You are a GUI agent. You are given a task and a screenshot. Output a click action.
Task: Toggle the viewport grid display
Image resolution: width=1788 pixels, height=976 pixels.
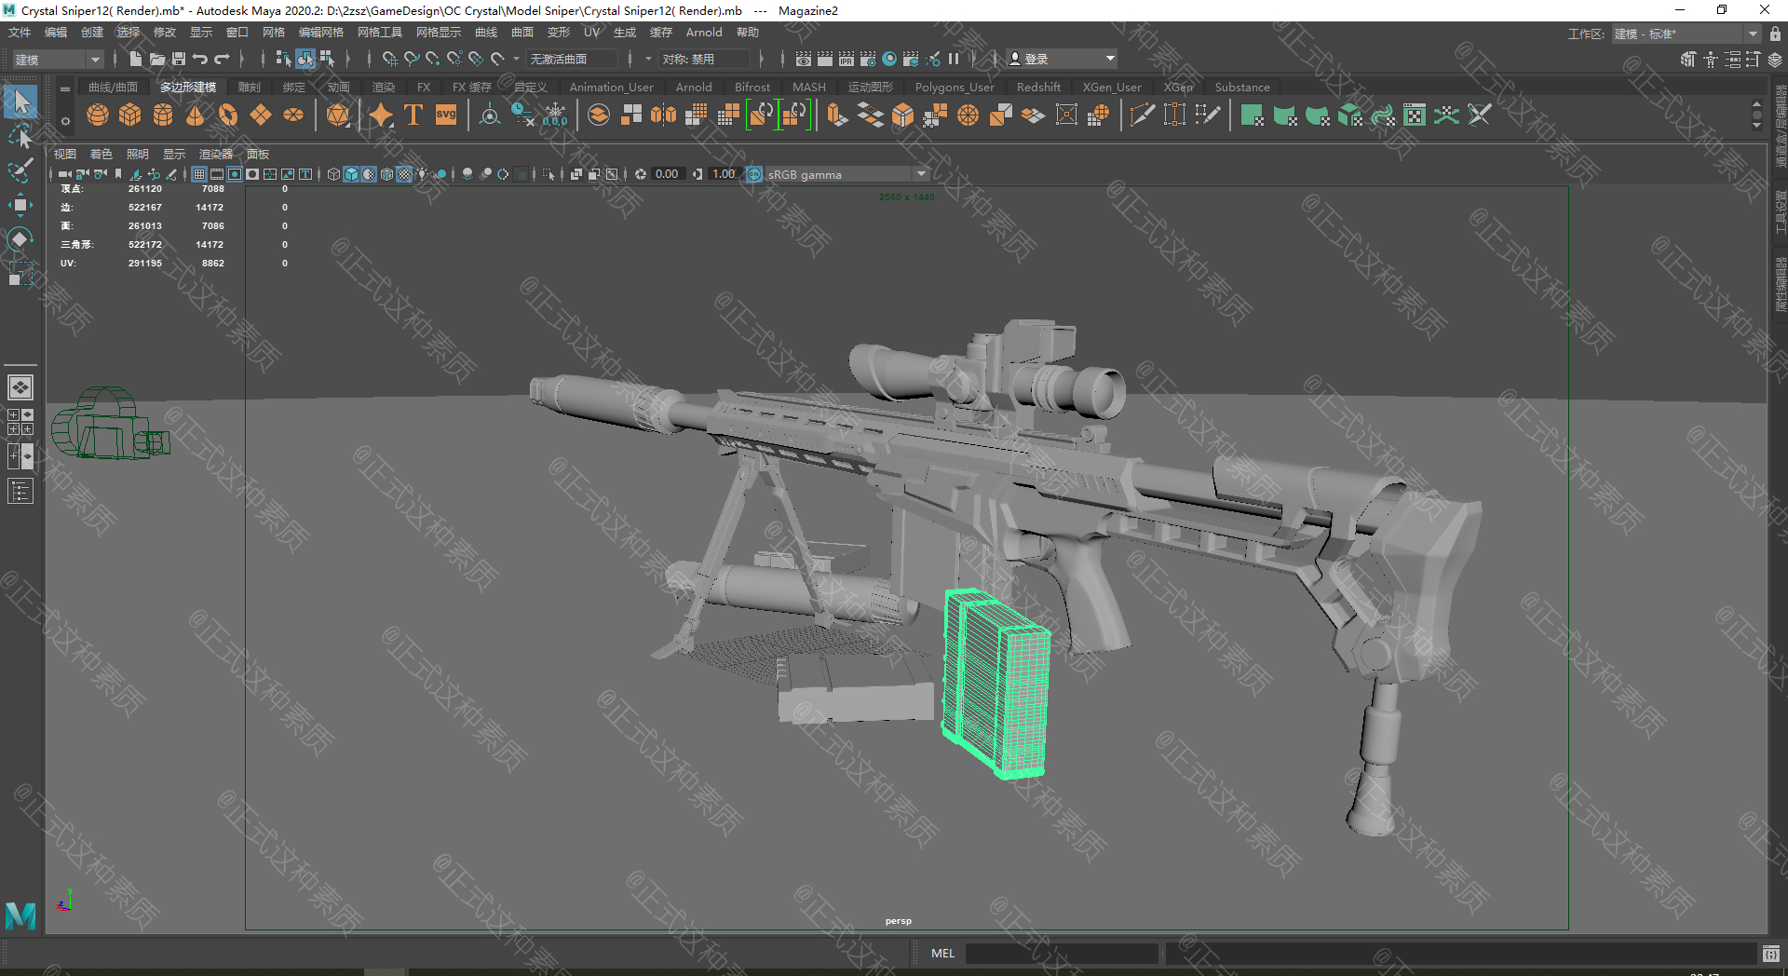point(199,174)
